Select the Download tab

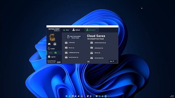(x=92, y=30)
